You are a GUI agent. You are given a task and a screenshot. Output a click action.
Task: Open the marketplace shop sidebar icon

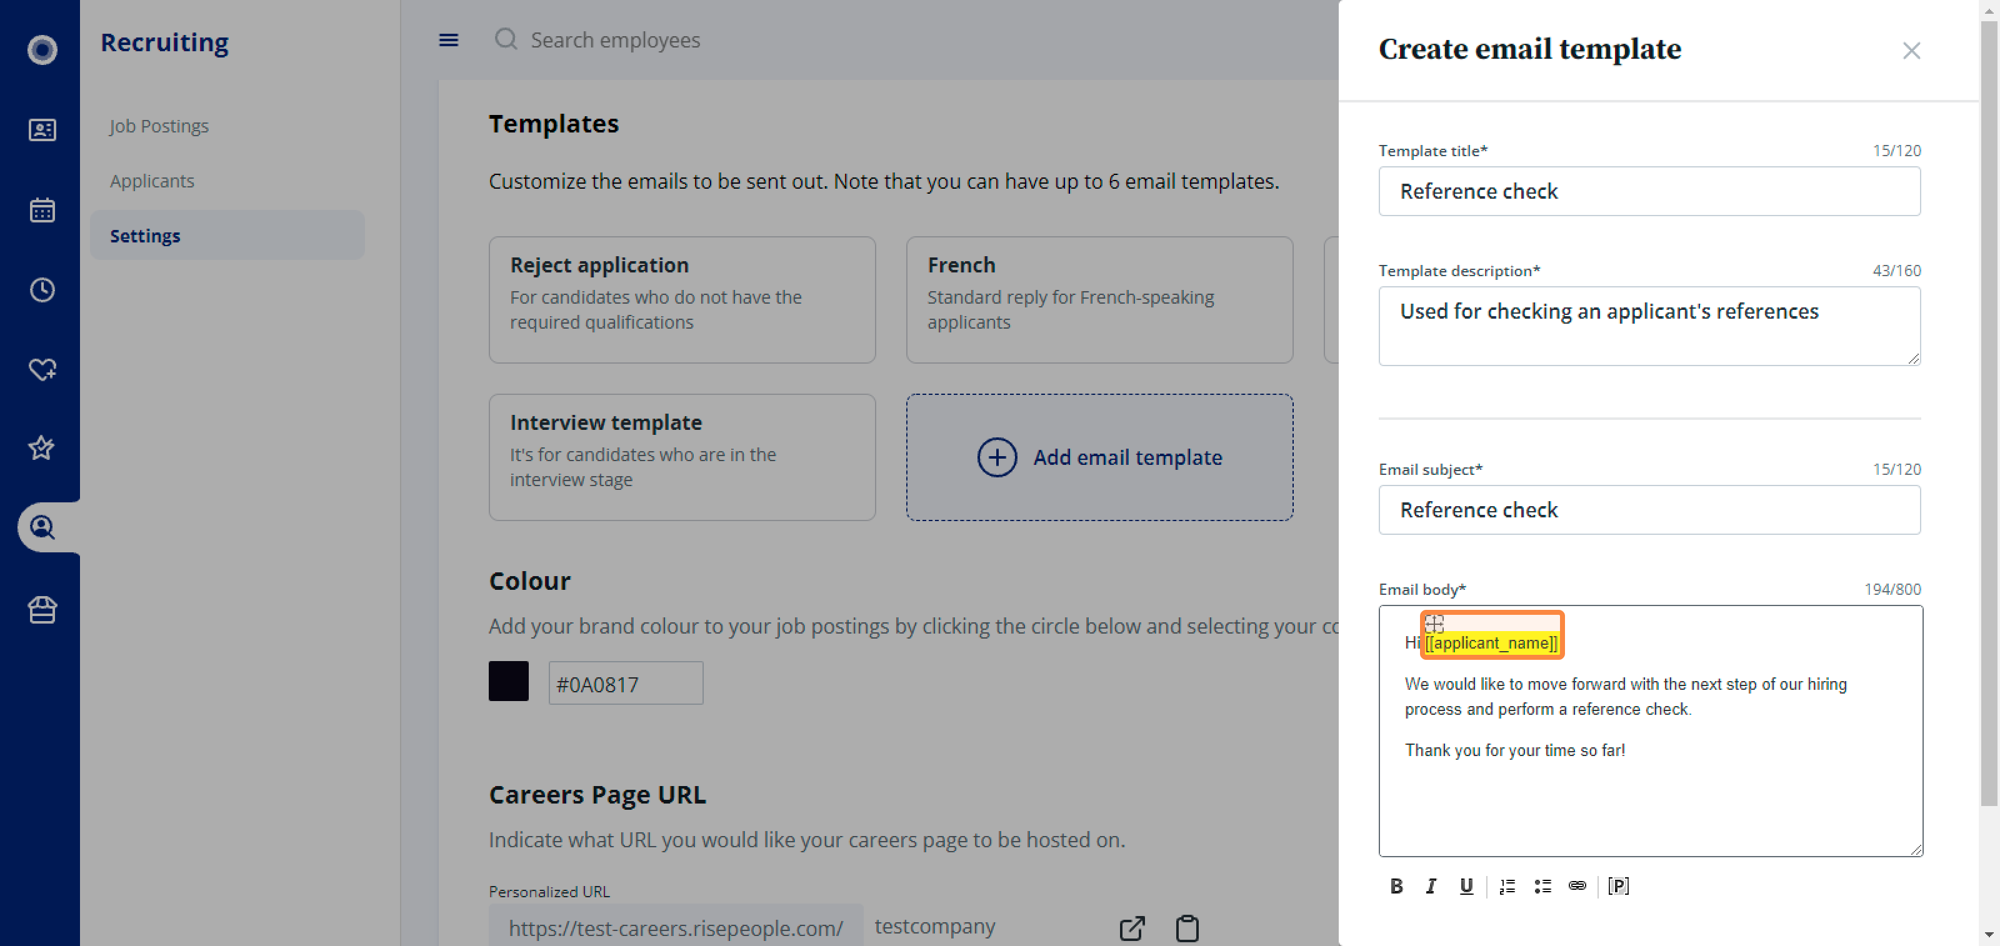[42, 610]
